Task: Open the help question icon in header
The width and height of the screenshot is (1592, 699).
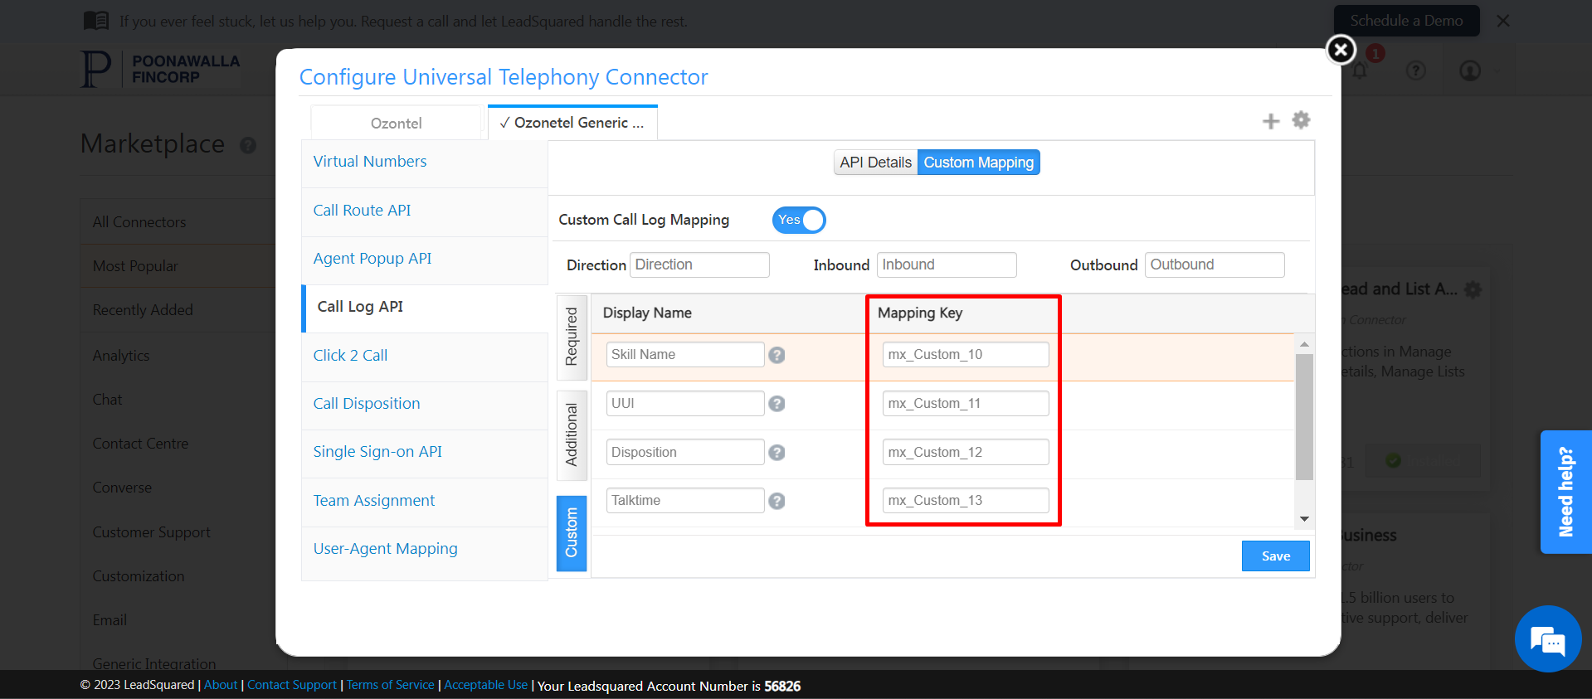Action: [x=1416, y=70]
